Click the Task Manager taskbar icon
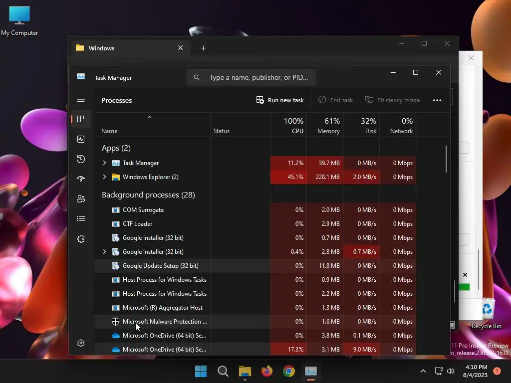The width and height of the screenshot is (511, 383). pos(310,371)
